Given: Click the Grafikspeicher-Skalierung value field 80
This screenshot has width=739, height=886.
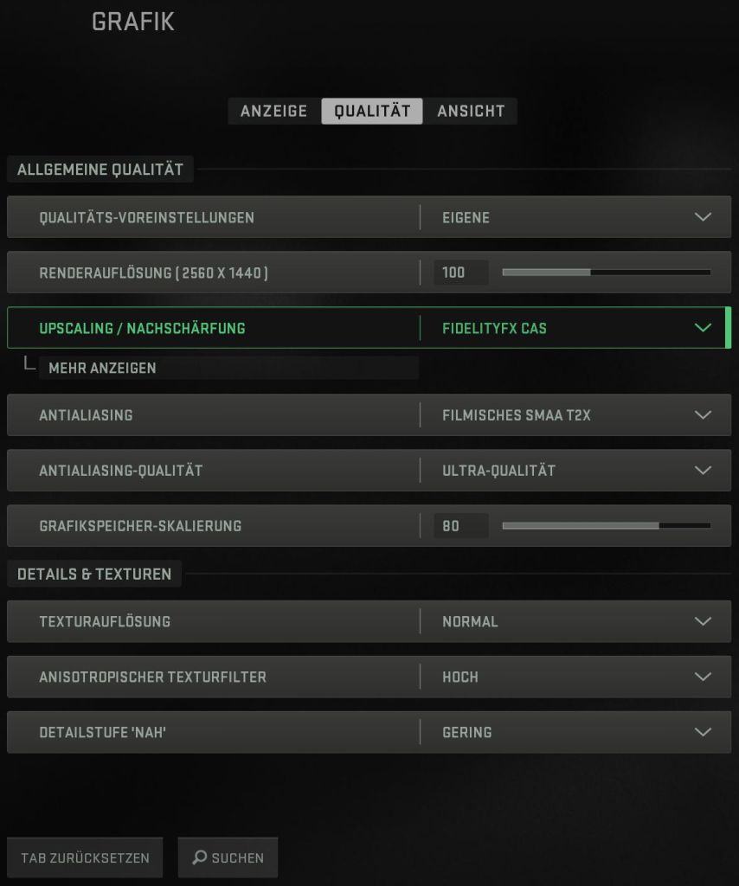Looking at the screenshot, I should click(460, 525).
